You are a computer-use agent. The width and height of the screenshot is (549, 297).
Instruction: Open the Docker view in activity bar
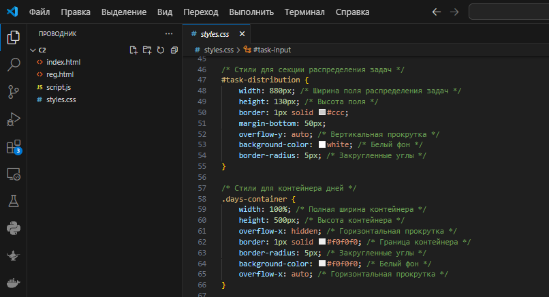click(13, 282)
